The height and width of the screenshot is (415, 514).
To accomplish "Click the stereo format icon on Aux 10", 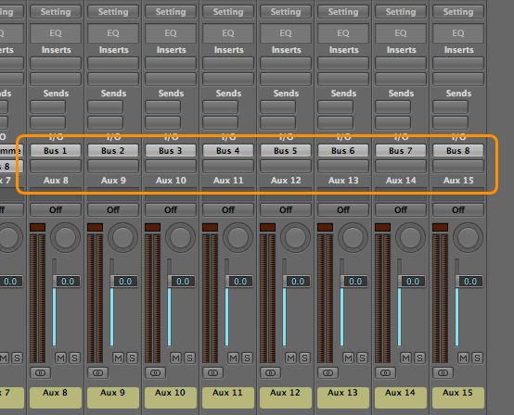I will point(155,372).
